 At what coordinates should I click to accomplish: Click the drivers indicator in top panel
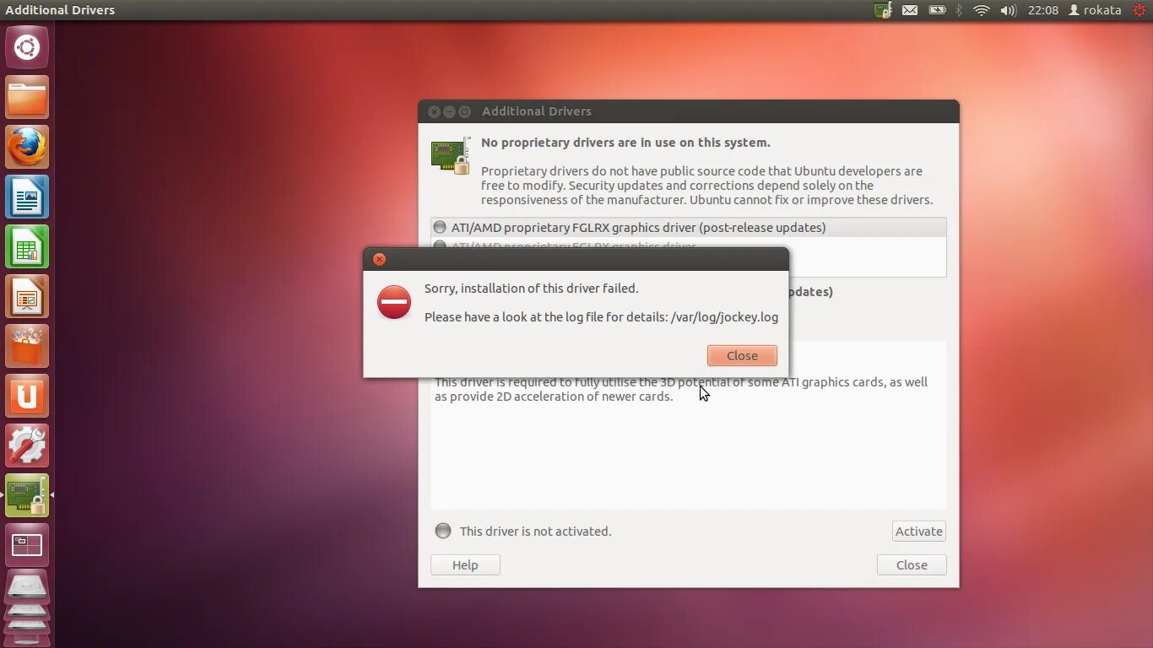pyautogui.click(x=883, y=10)
